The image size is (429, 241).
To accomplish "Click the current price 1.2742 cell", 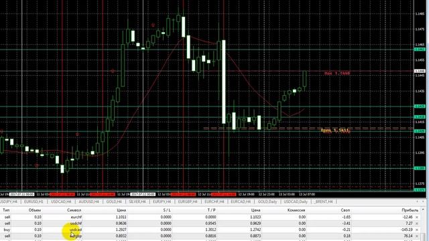I will coord(255,230).
